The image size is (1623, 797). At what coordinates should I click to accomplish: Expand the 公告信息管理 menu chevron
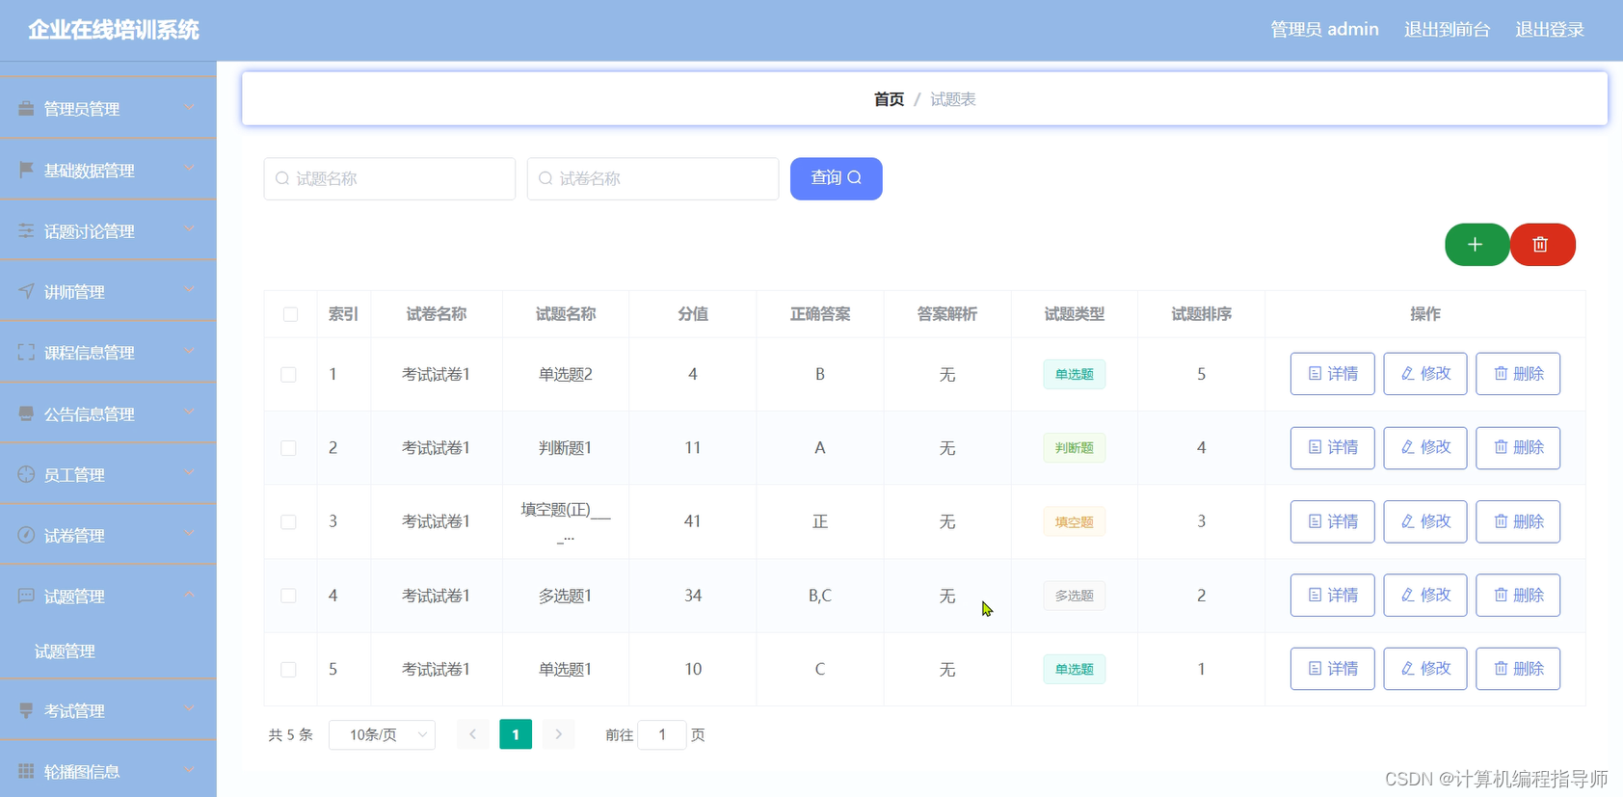click(190, 412)
